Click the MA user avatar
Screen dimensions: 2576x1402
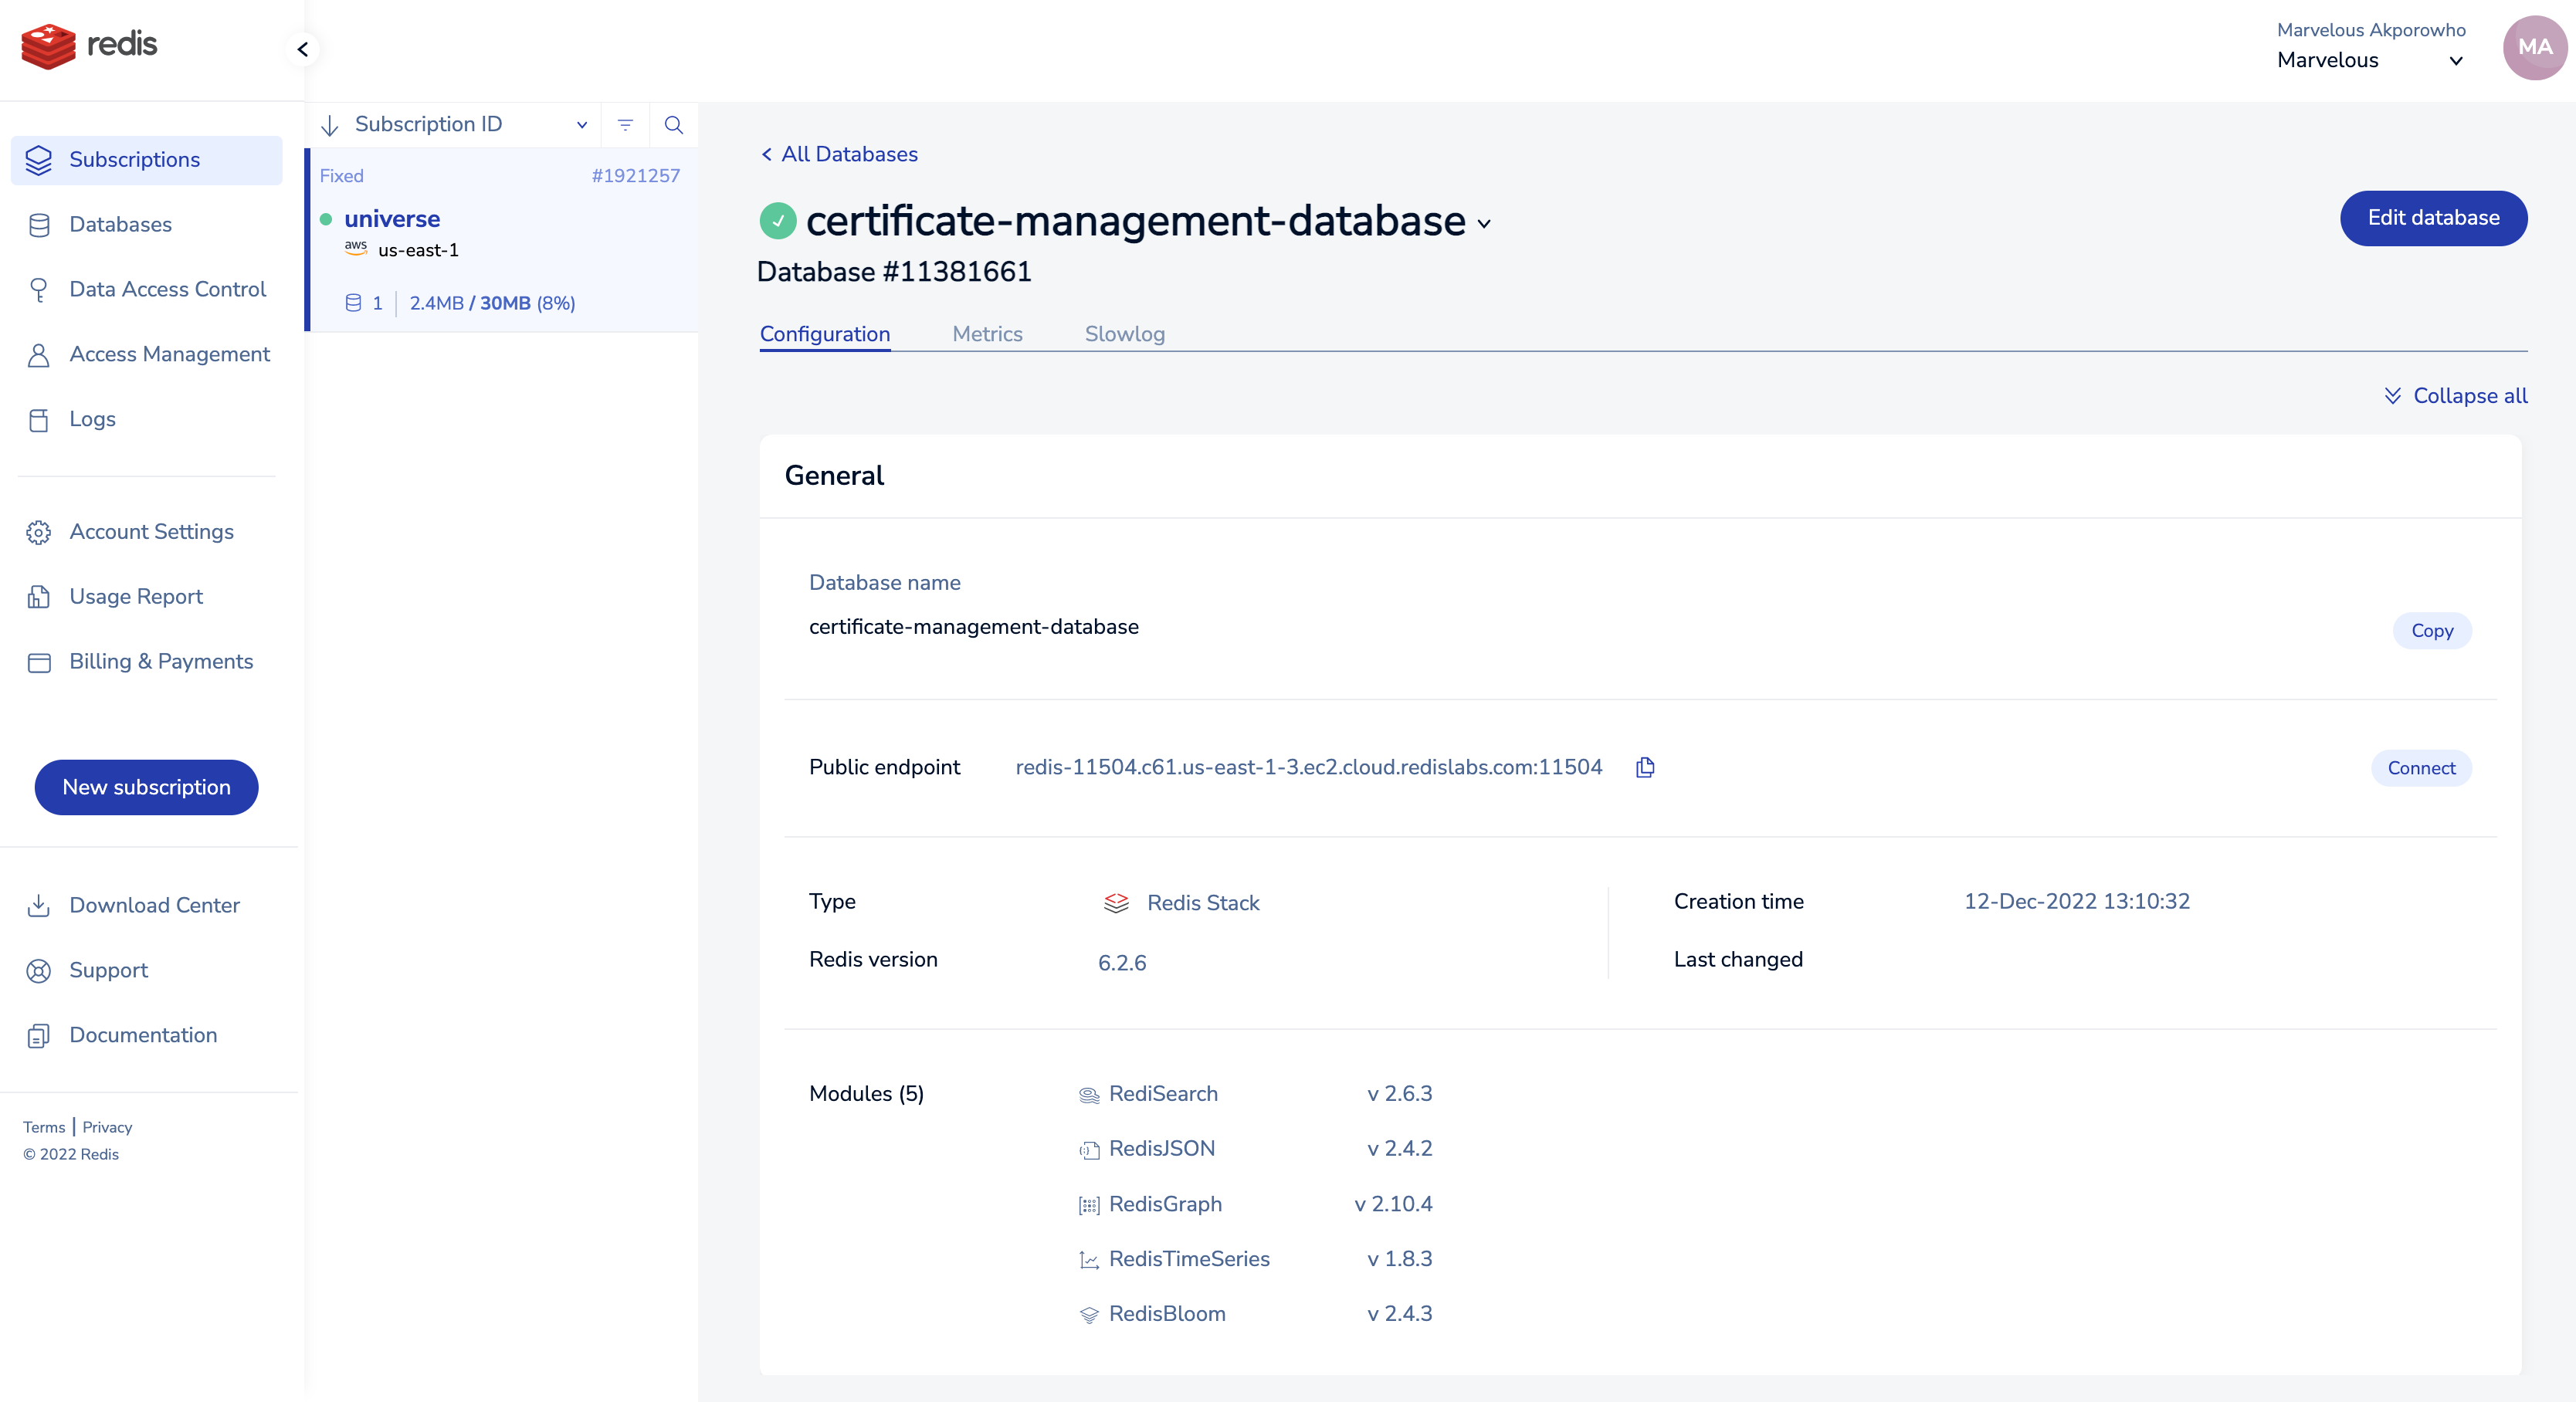2534,47
